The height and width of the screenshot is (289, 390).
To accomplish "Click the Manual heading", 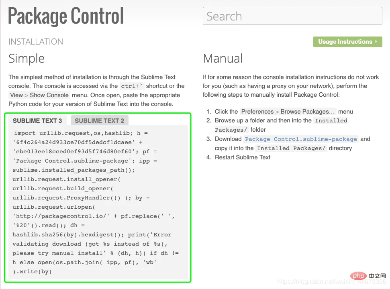I will 223,59.
